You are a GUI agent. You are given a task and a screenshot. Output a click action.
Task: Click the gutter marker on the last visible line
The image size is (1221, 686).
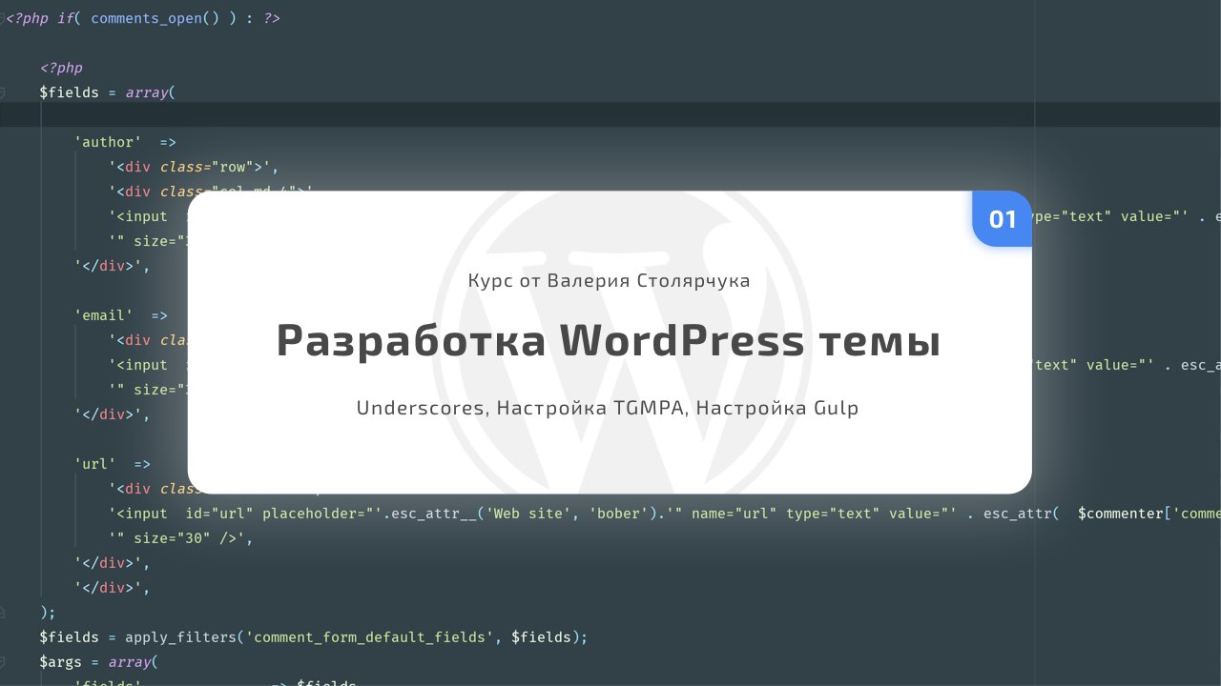6,682
